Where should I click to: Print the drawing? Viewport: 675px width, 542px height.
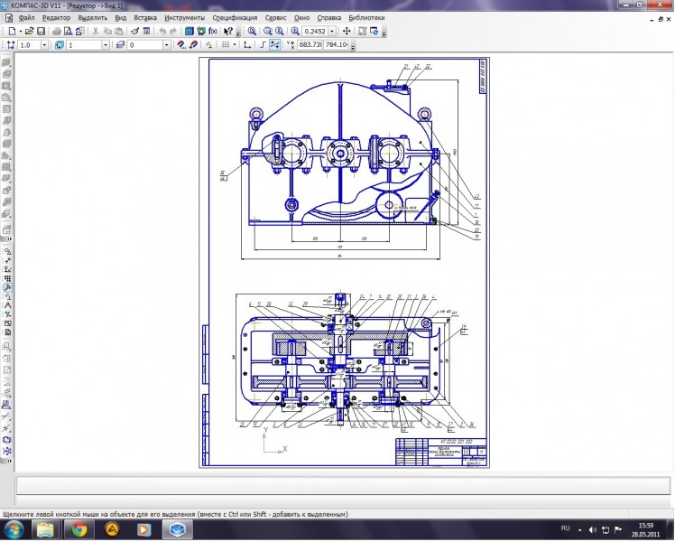pyautogui.click(x=56, y=31)
